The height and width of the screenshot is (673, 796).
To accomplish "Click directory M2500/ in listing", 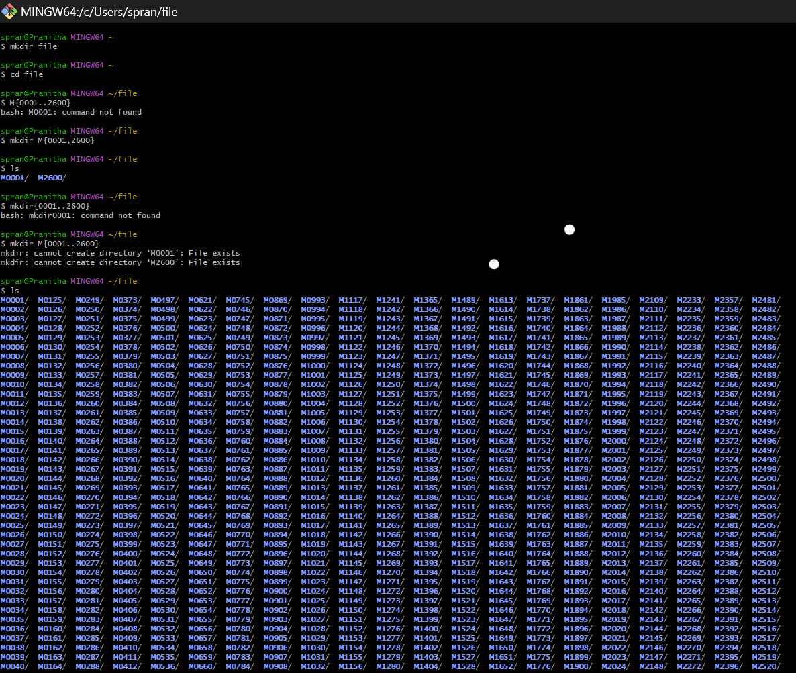I will tap(766, 478).
